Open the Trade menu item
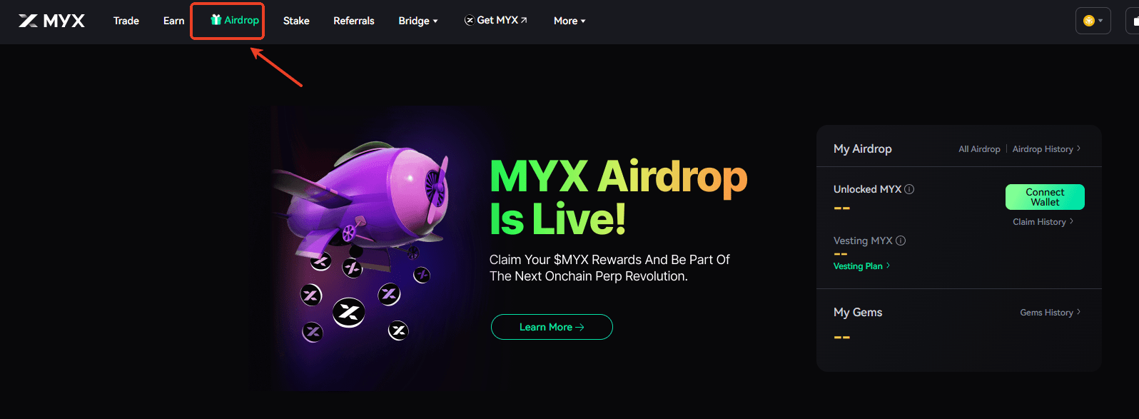Image resolution: width=1139 pixels, height=419 pixels. tap(126, 21)
